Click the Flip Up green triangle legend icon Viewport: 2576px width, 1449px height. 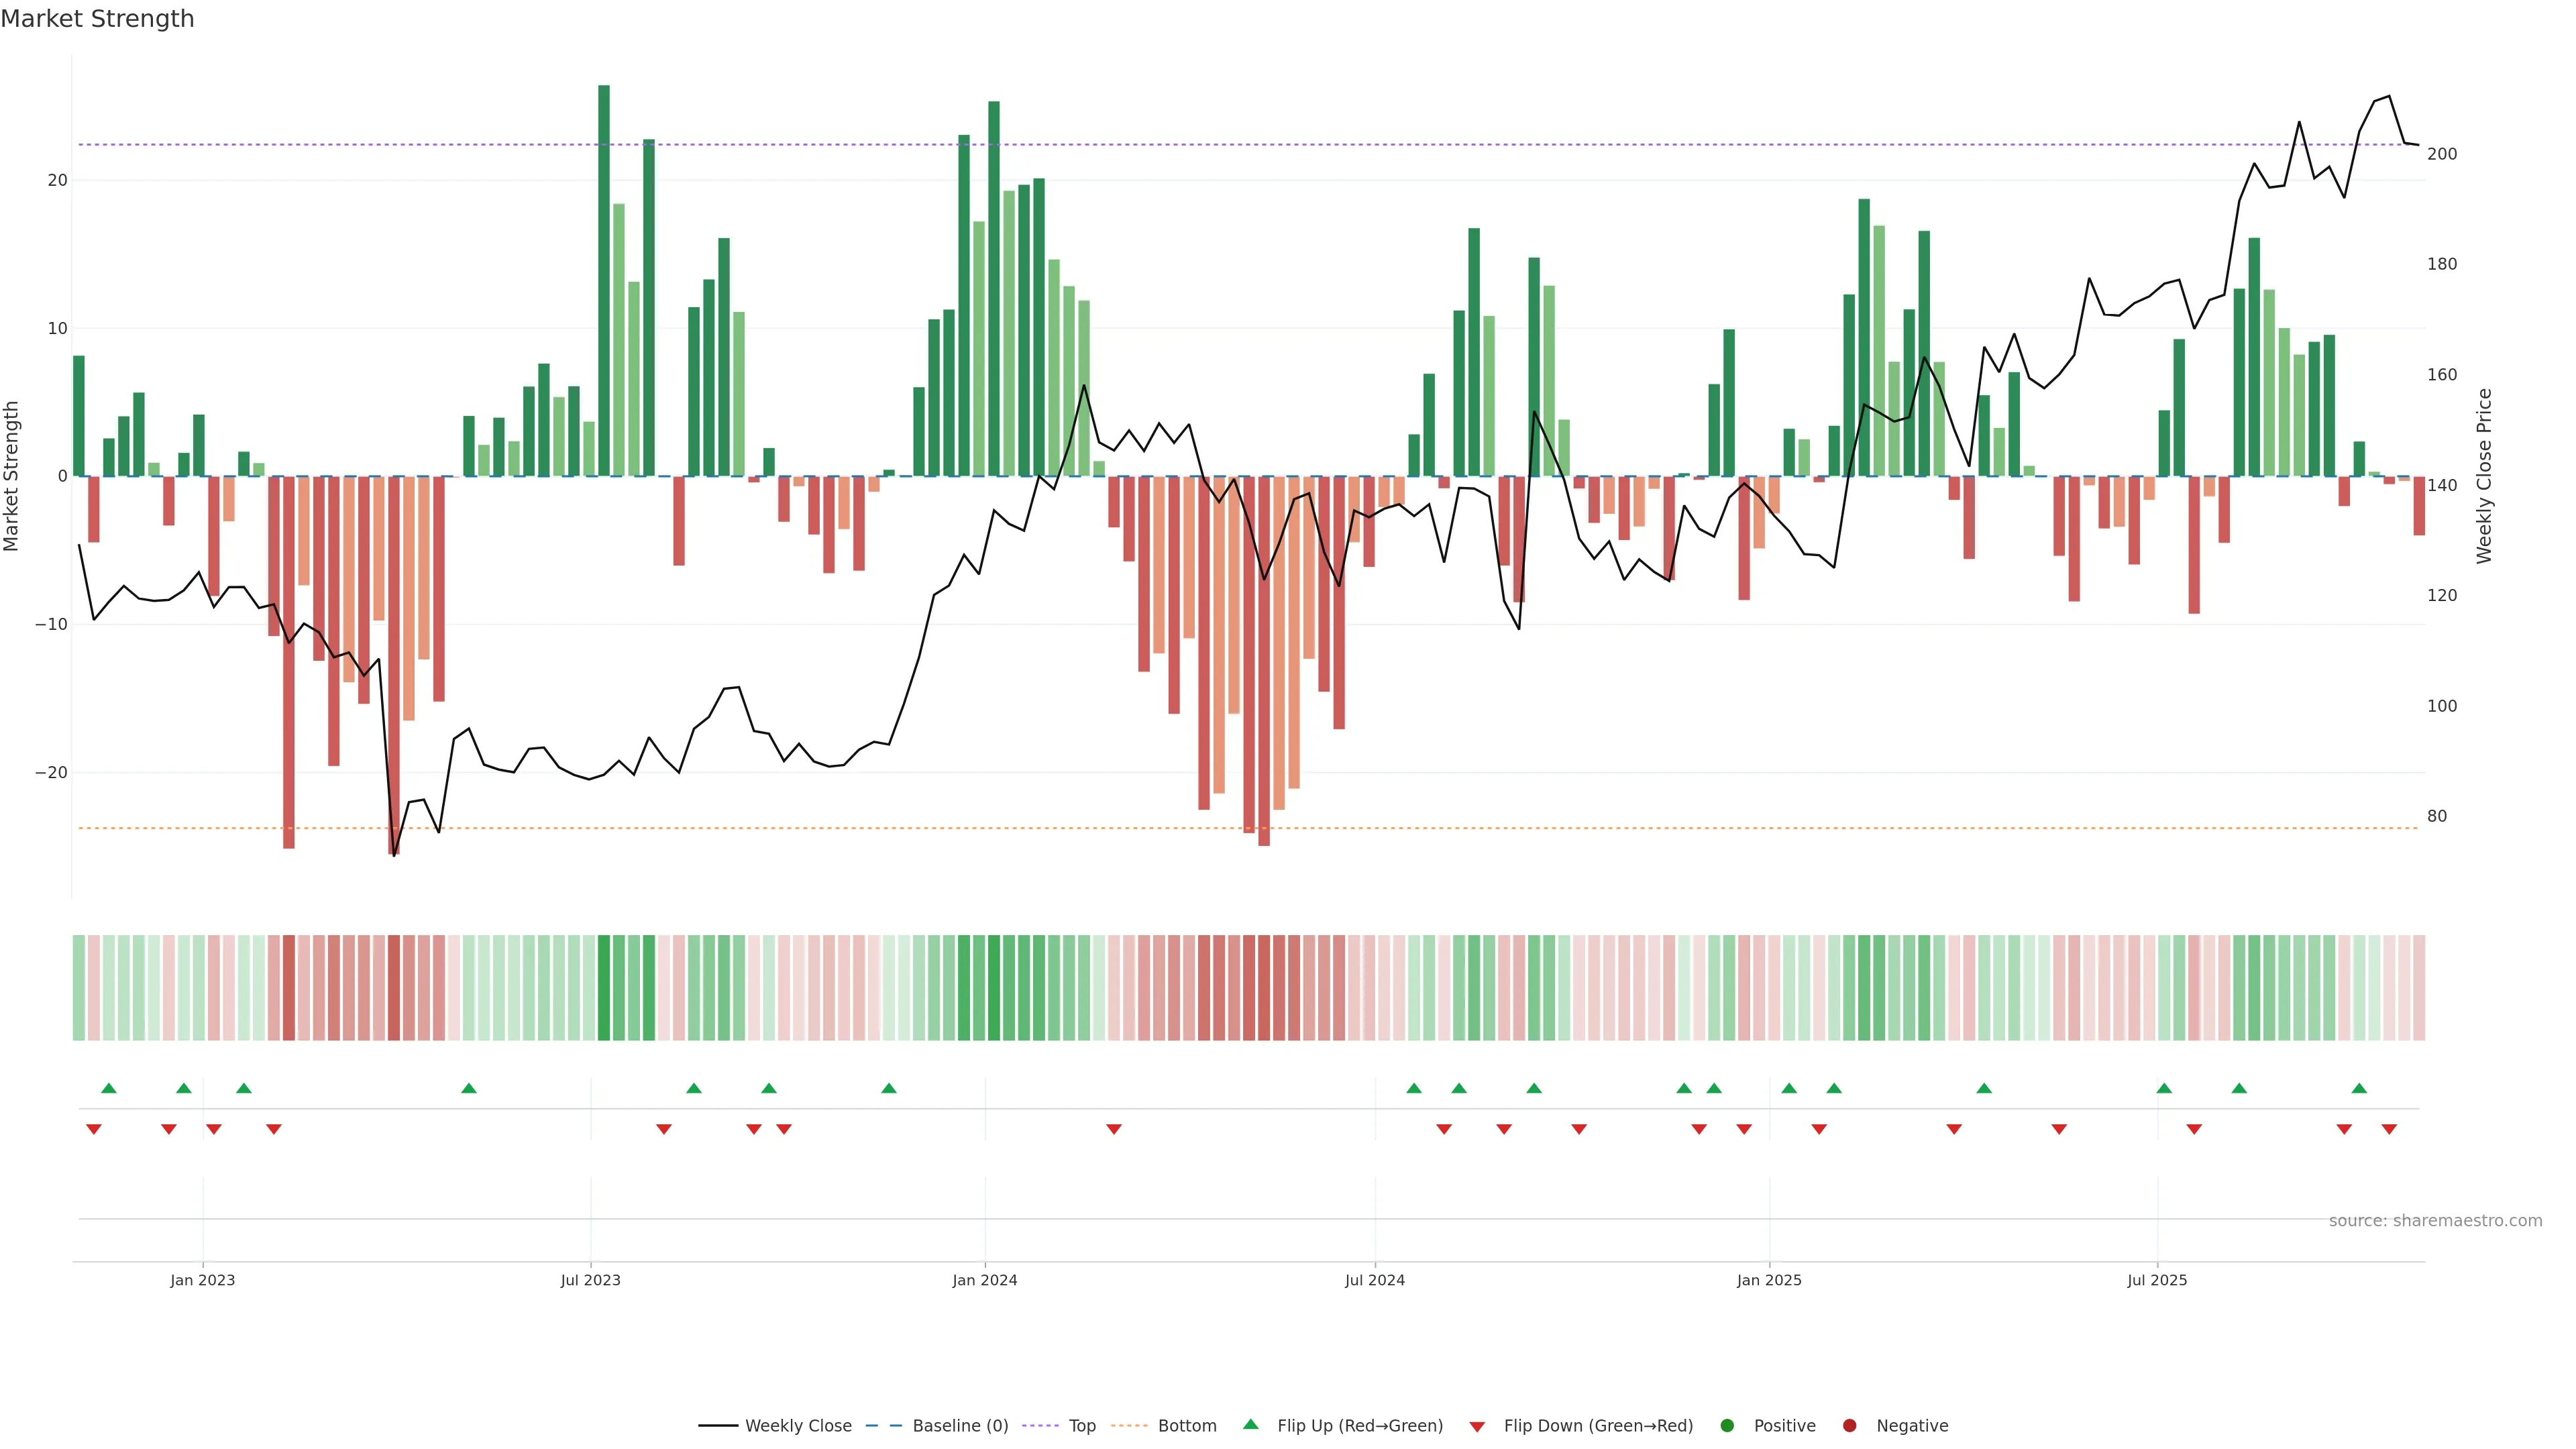click(x=1250, y=1425)
